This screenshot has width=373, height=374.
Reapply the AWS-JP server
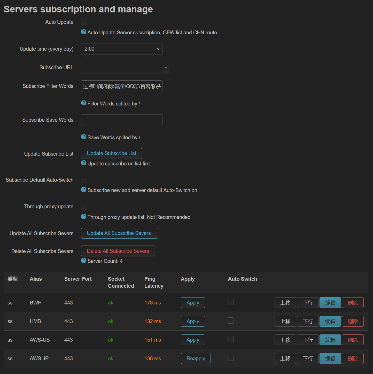(196, 358)
